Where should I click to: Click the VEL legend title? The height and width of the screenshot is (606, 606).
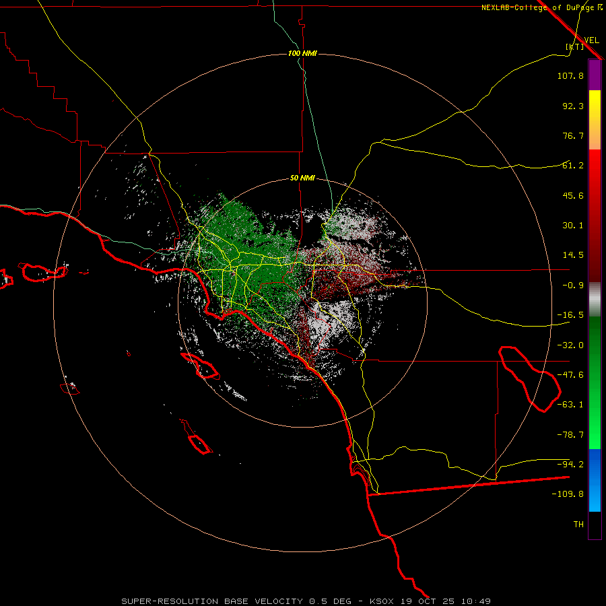[x=591, y=40]
